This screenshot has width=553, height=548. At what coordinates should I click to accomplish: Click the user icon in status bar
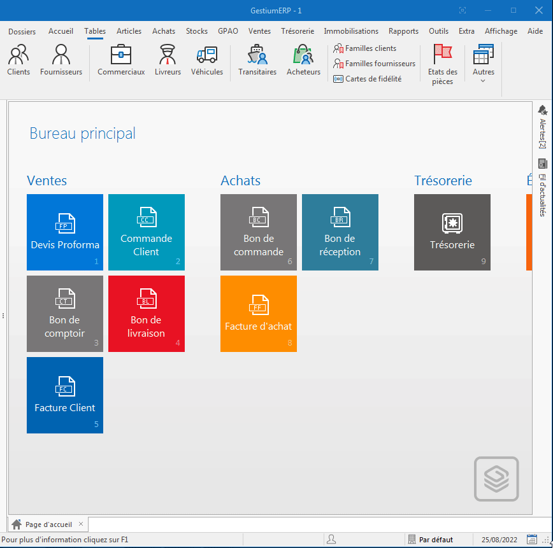pyautogui.click(x=331, y=539)
